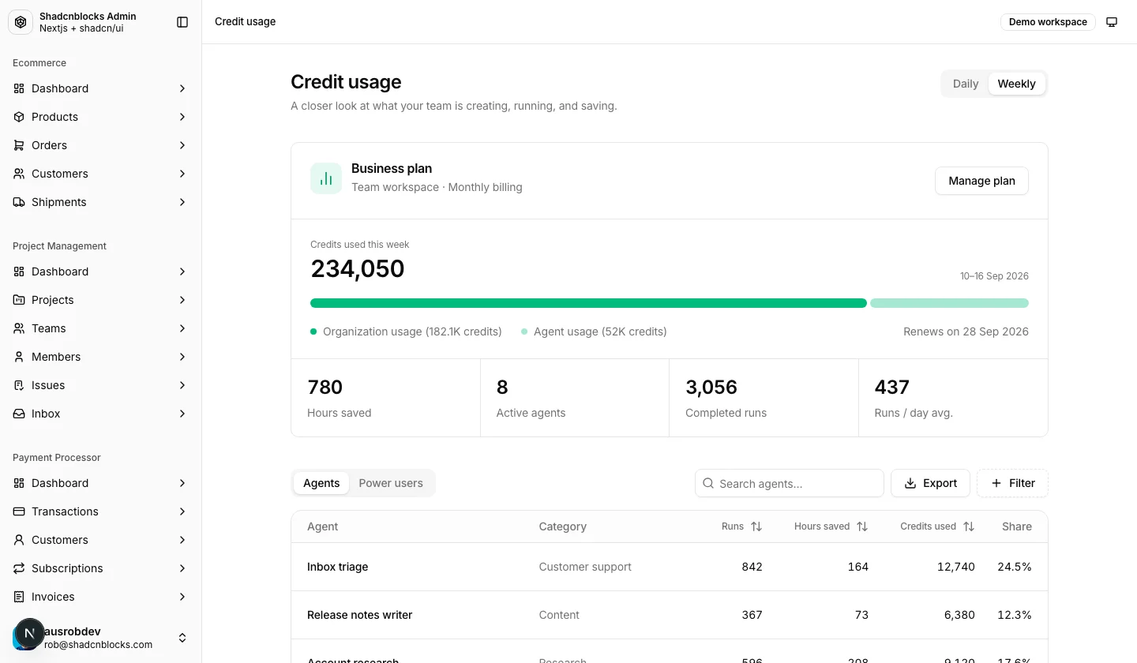Open the rob@shadcnblocks.com account switcher

point(101,638)
